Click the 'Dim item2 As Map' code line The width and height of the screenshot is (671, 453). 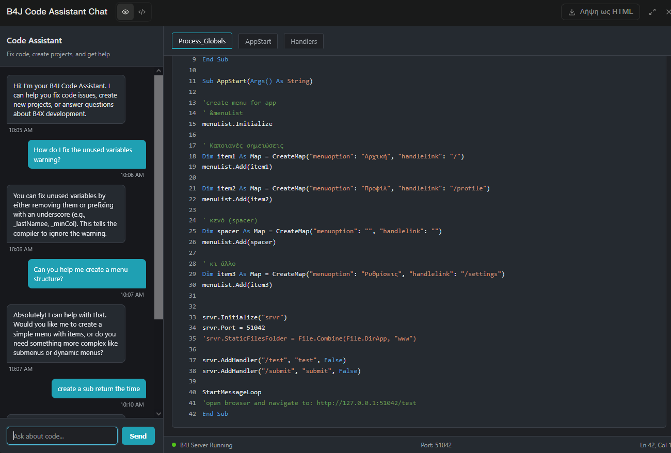346,188
